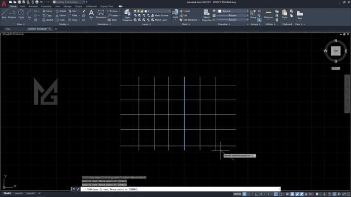Image resolution: width=351 pixels, height=197 pixels.
Task: Expand the Properties panel
Action: pyautogui.click(x=224, y=24)
